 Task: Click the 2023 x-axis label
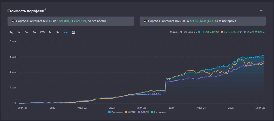coord(112,108)
